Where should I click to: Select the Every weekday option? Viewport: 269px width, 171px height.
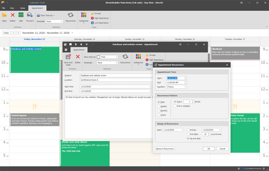pyautogui.click(x=175, y=106)
